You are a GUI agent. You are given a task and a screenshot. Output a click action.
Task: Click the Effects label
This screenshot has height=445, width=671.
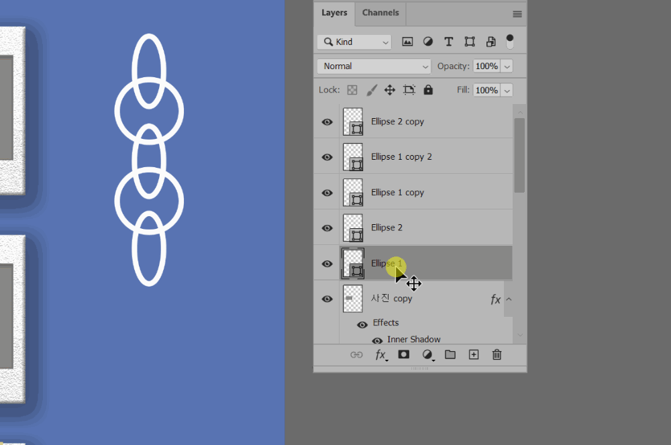tap(386, 323)
